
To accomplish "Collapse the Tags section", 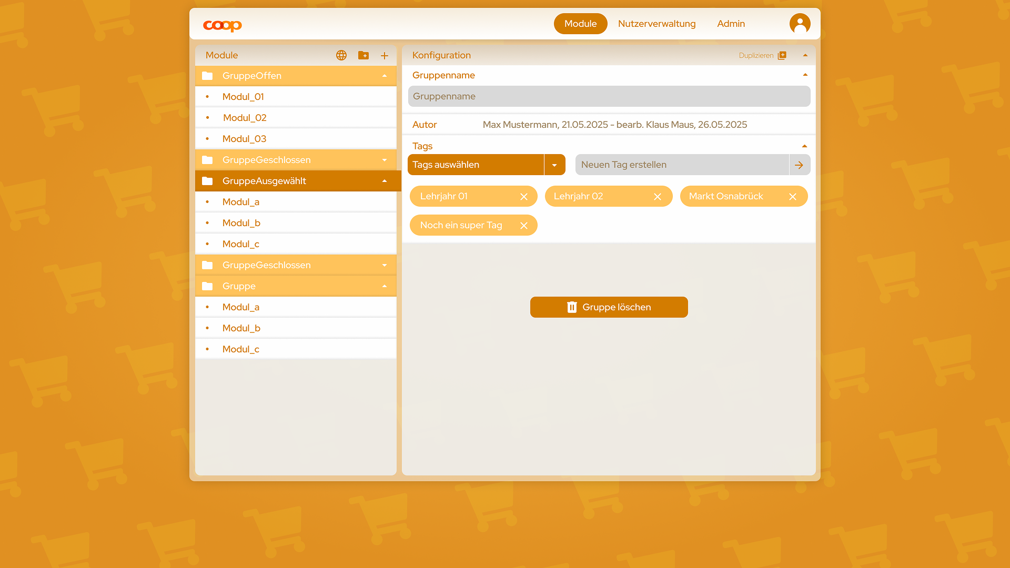I will click(804, 146).
